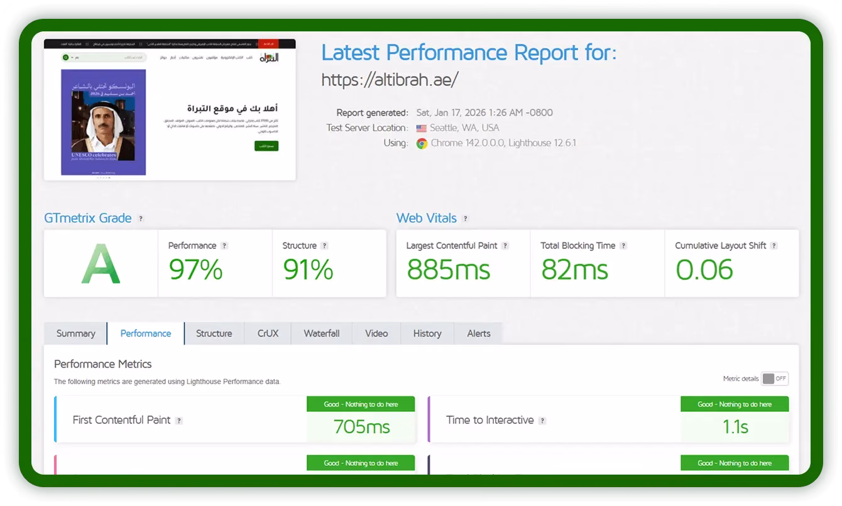Open the Structure tab
Screen dimensions: 842x506
214,333
